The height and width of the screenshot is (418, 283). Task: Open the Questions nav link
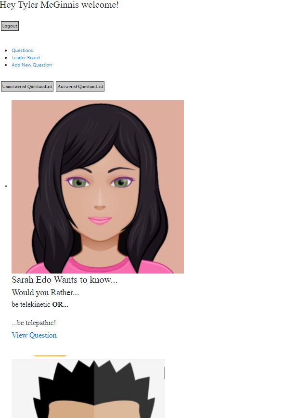[22, 51]
